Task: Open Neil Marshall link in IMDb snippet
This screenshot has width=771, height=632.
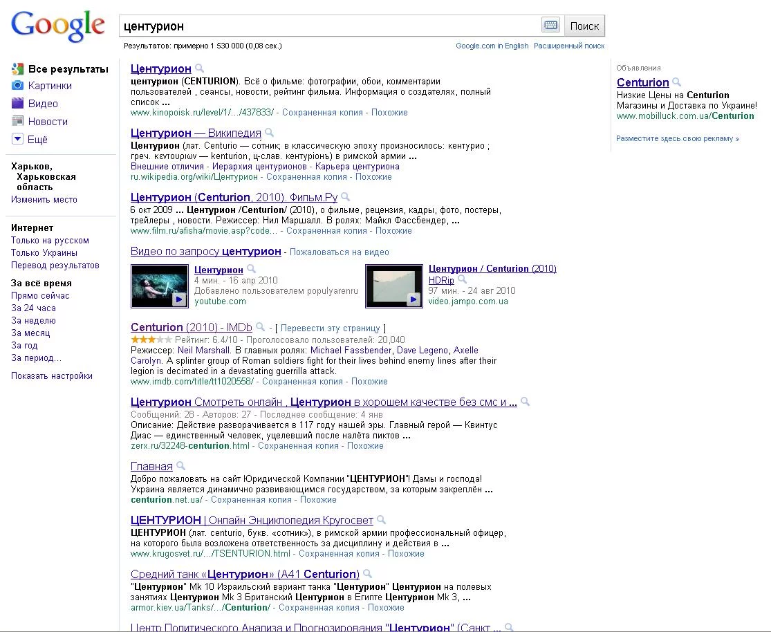Action: tap(203, 350)
